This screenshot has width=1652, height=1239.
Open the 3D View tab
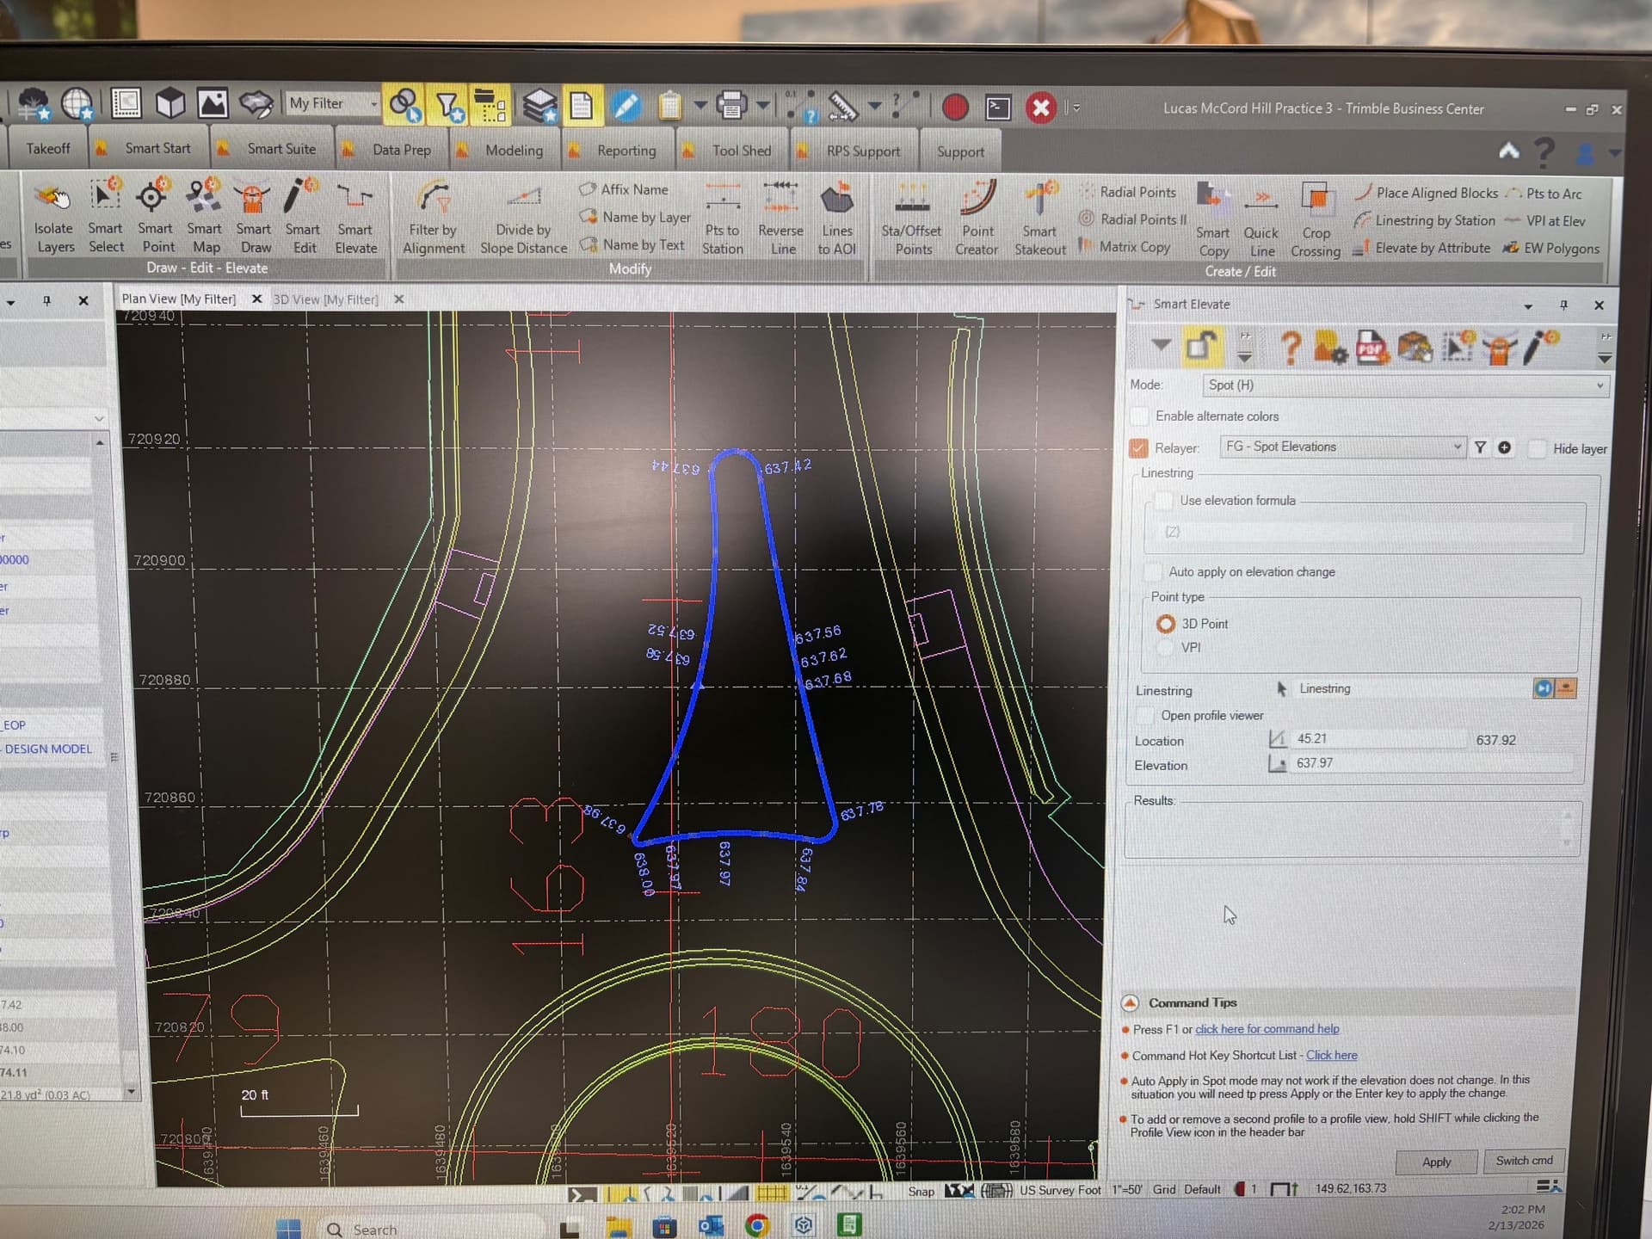point(325,299)
